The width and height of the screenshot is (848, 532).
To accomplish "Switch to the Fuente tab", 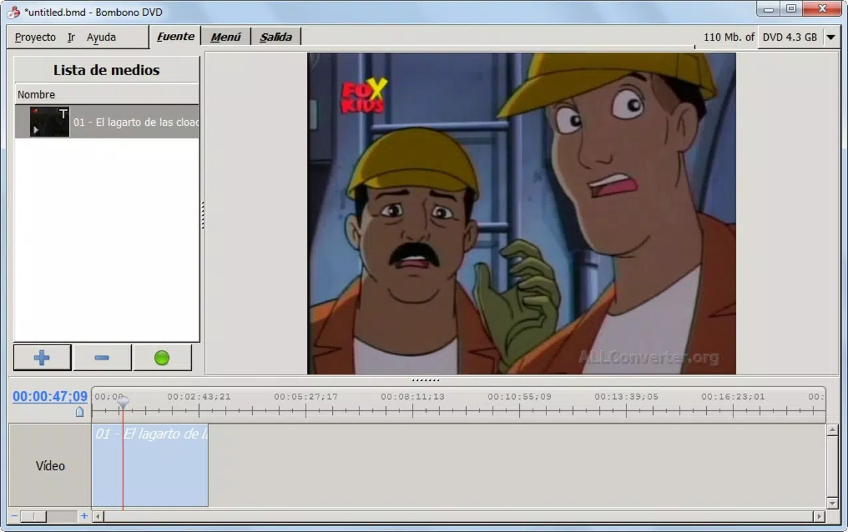I will 176,37.
